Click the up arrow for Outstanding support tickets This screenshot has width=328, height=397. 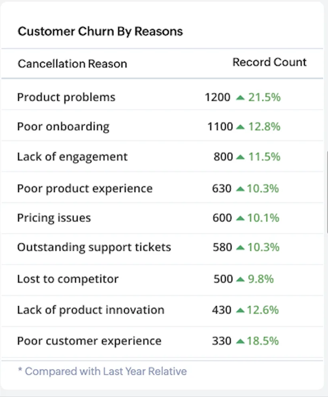[240, 248]
